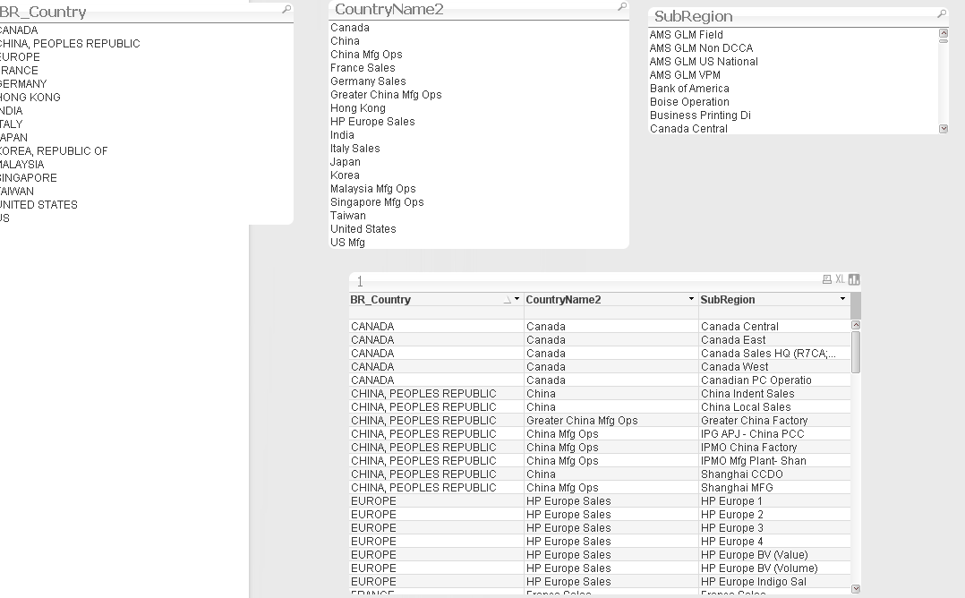Viewport: 965px width, 598px height.
Task: Select JAPAN in BR_Country list
Action: point(13,138)
